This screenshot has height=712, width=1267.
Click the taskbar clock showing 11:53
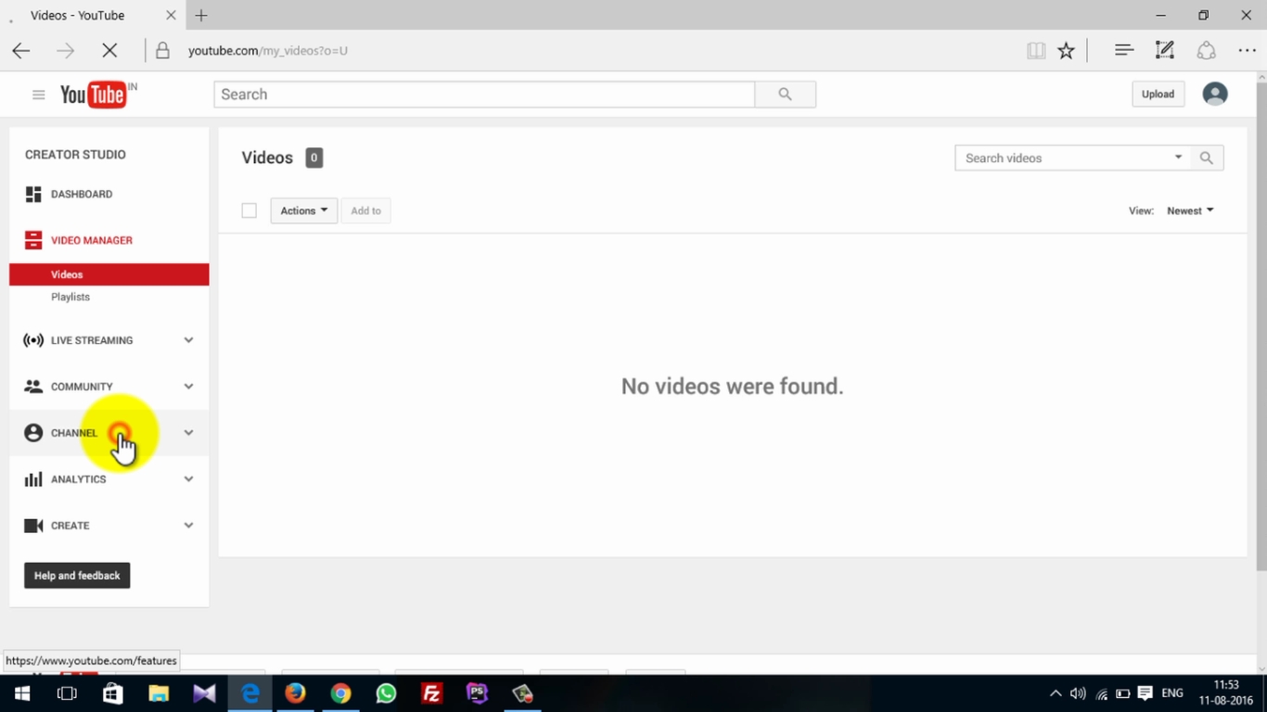(1225, 693)
